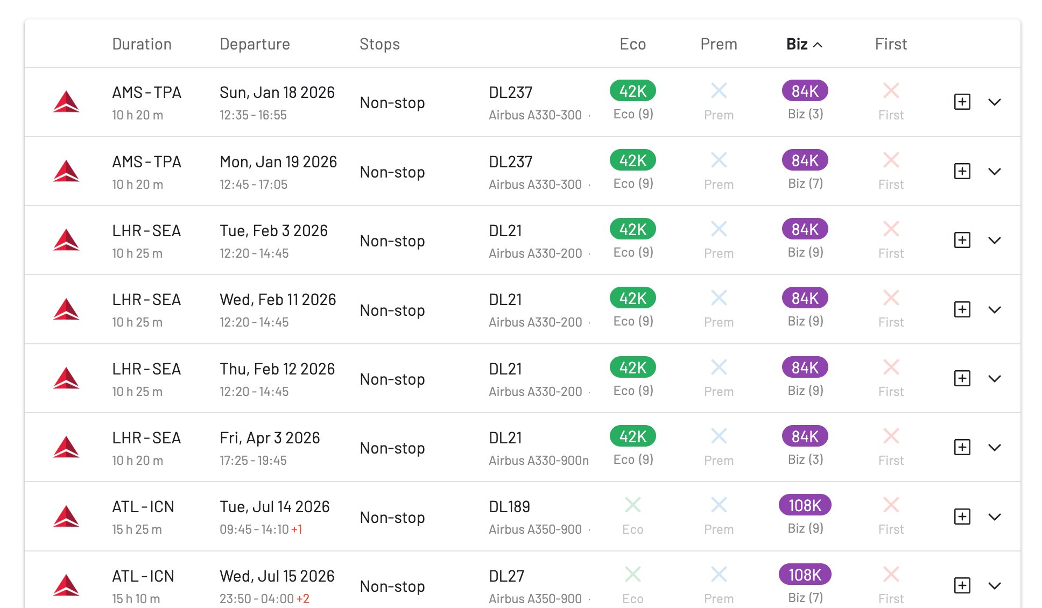Select the Eco column header
This screenshot has height=608, width=1042.
click(632, 44)
